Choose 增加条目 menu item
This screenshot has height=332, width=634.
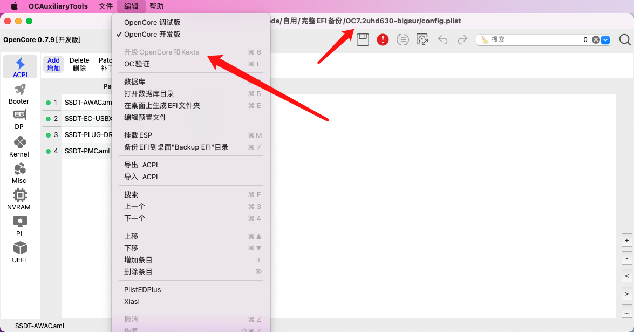point(191,260)
